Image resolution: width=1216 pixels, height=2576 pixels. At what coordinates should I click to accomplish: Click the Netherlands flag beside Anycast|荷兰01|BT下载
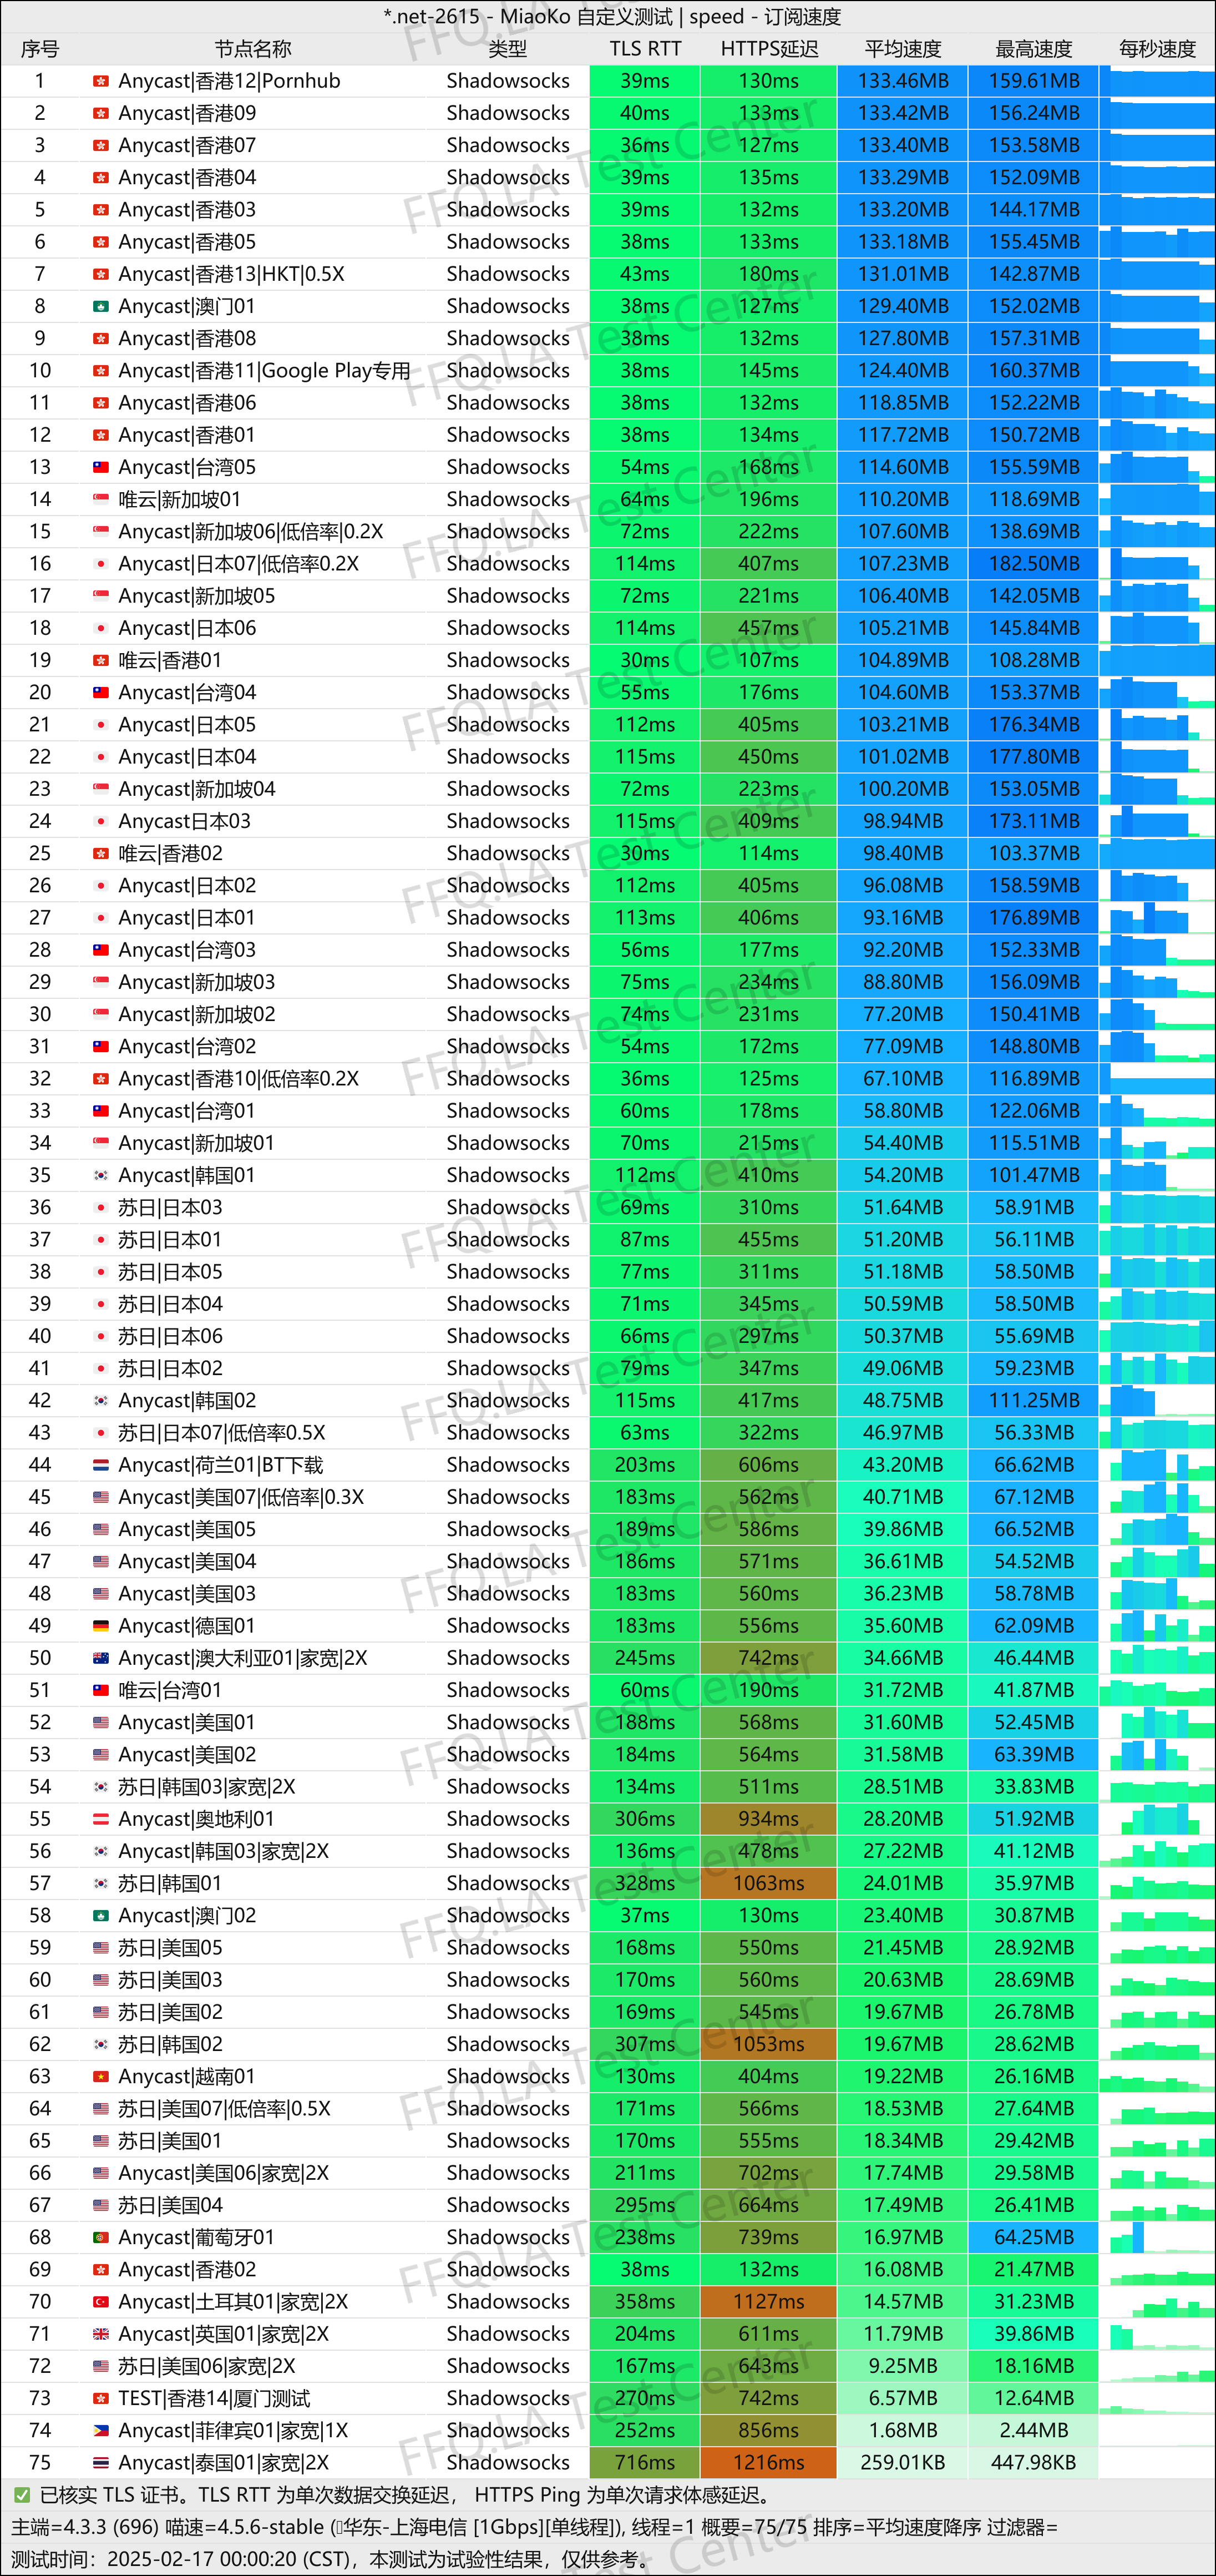101,1465
